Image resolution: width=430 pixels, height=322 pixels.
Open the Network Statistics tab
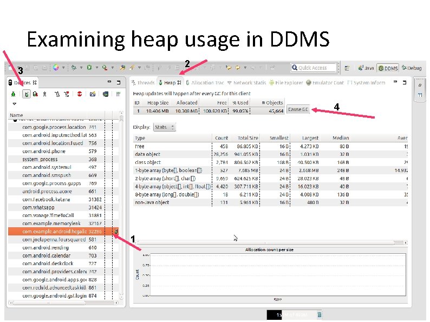pyautogui.click(x=246, y=82)
